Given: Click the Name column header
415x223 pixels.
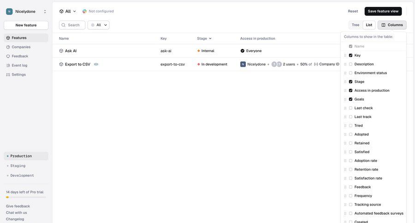Looking at the screenshot, I should tap(64, 38).
